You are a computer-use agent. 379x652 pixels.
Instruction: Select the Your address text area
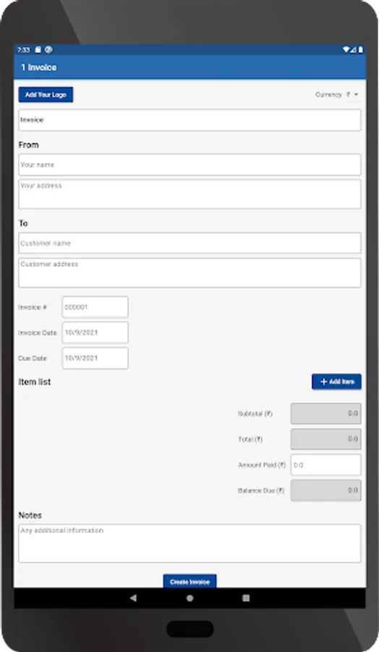click(189, 194)
